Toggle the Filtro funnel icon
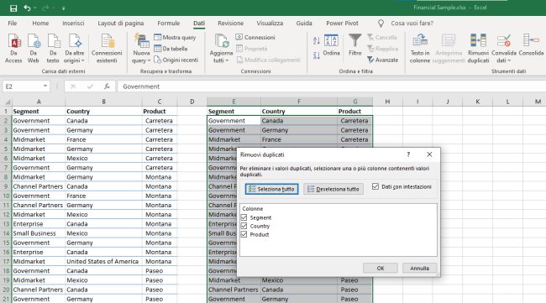The height and width of the screenshot is (303, 546). click(354, 44)
